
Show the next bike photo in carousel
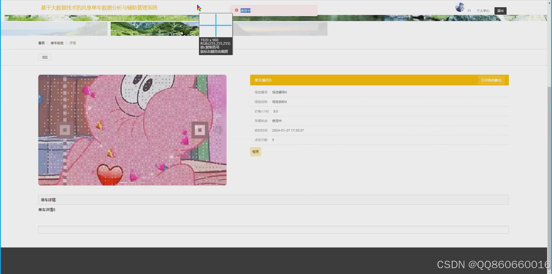tap(218, 130)
